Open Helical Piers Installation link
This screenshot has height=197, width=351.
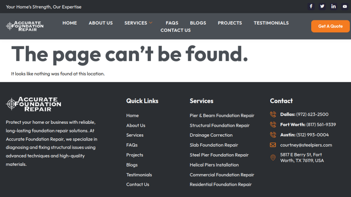(x=214, y=165)
